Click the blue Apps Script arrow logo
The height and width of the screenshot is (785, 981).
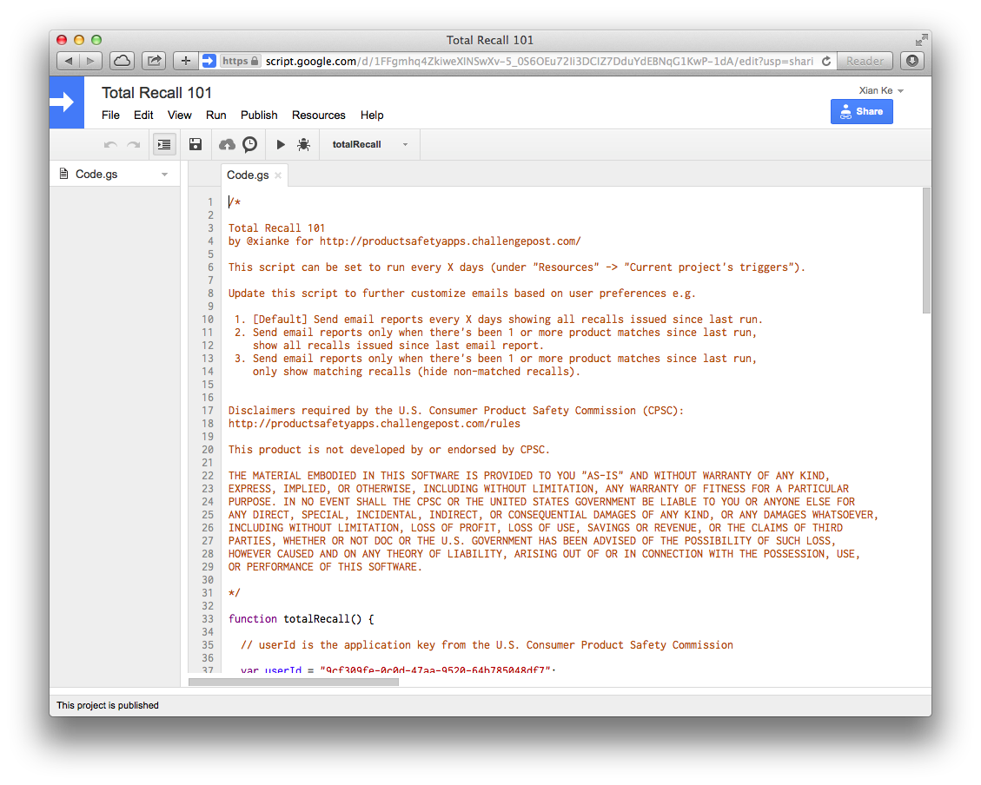click(x=66, y=102)
